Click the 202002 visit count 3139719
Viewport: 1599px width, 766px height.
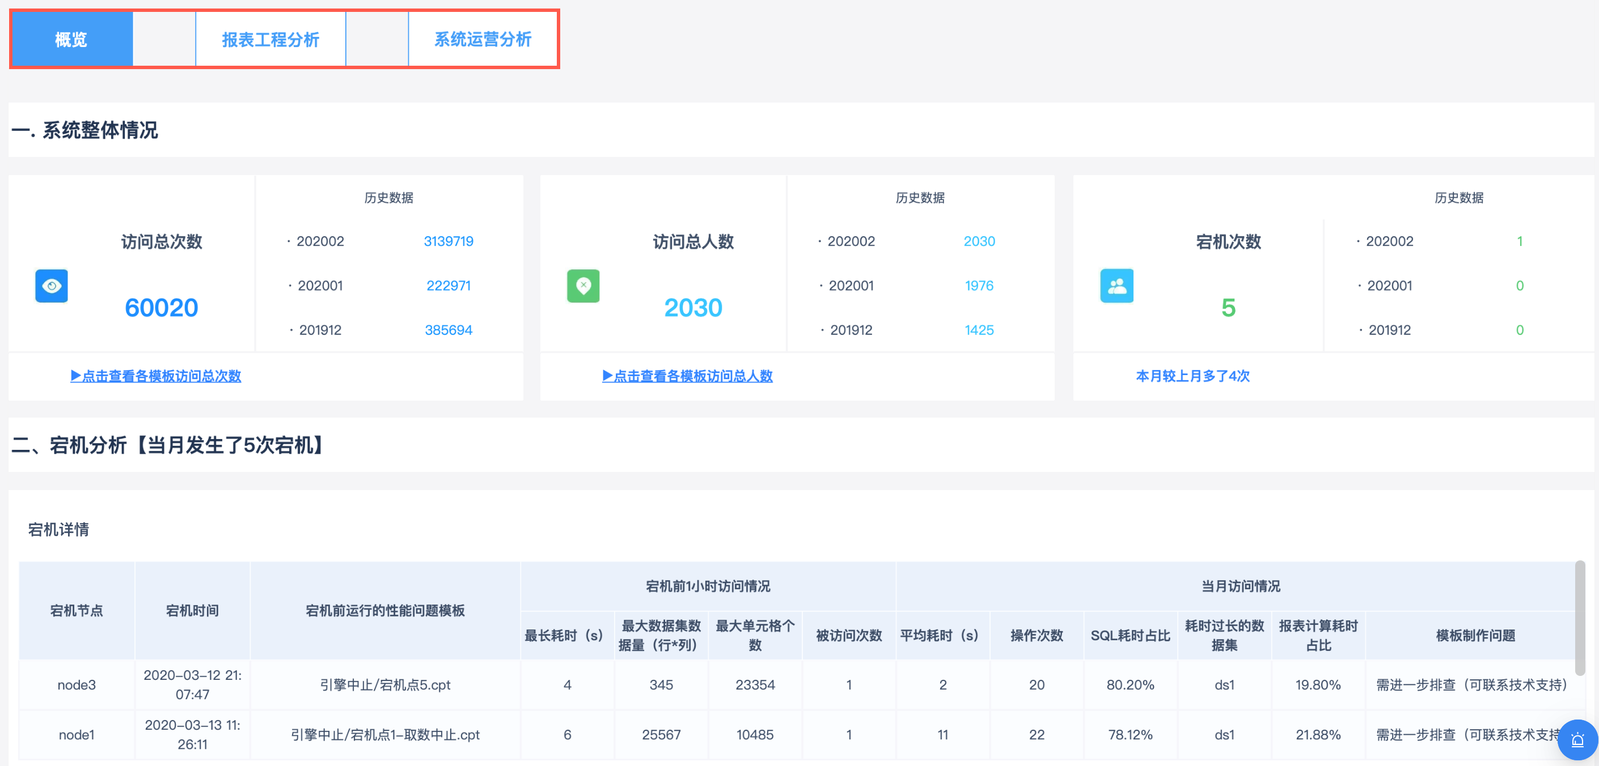pos(448,241)
